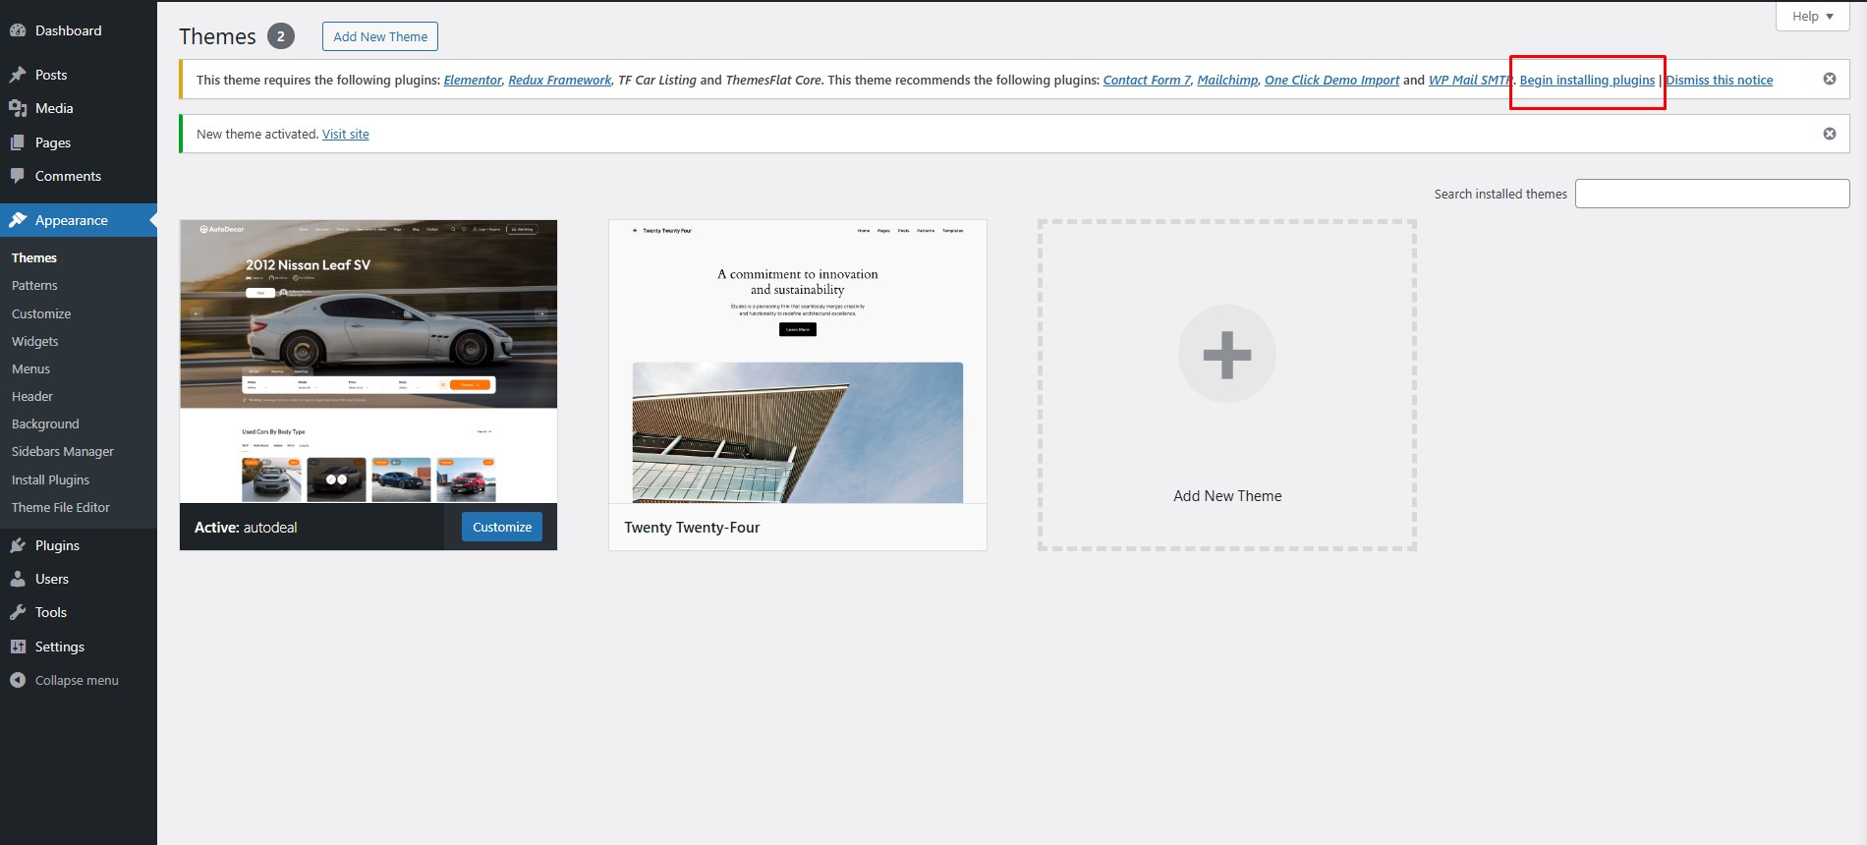Click the theme count badge 2
The width and height of the screenshot is (1867, 845).
pos(281,36)
